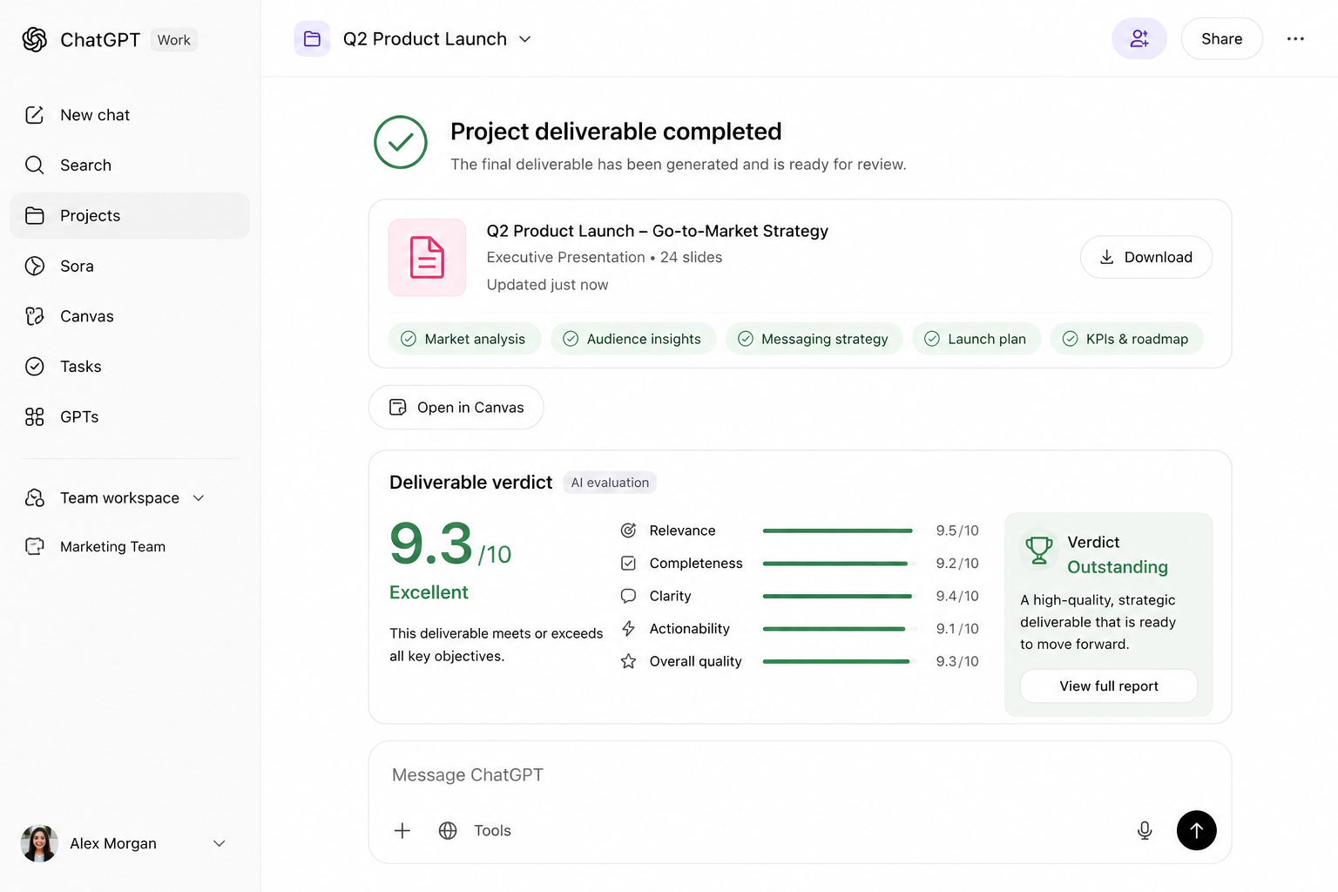
Task: Click the 9.1/10 Actionability score text
Action: [957, 629]
